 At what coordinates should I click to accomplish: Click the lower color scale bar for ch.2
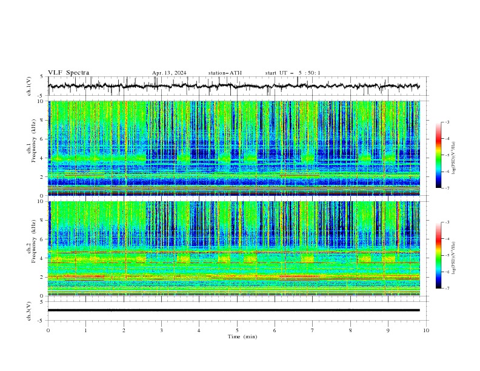438,255
